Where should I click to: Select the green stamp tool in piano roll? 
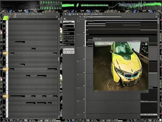[x=6, y=18]
